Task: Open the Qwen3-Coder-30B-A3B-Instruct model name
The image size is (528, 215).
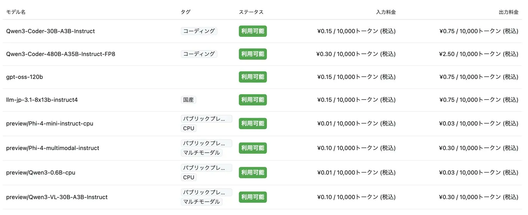Action: coord(50,31)
